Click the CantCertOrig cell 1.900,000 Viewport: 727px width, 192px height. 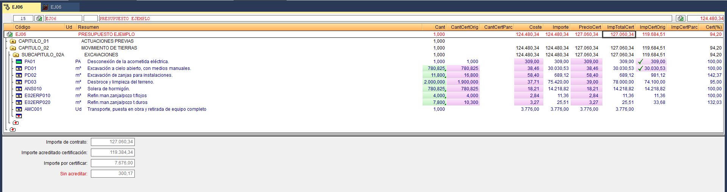click(463, 82)
